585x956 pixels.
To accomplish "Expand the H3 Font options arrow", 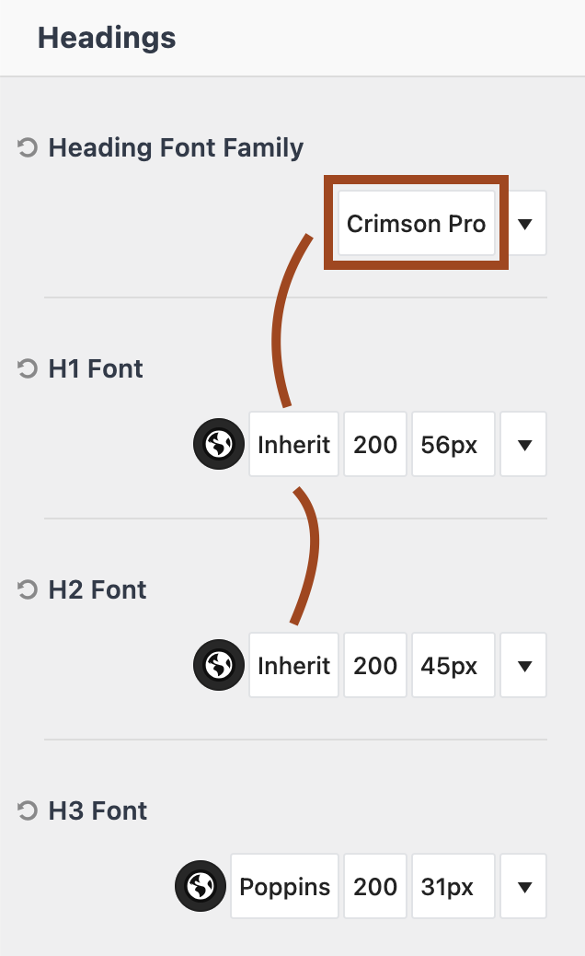I will click(523, 886).
